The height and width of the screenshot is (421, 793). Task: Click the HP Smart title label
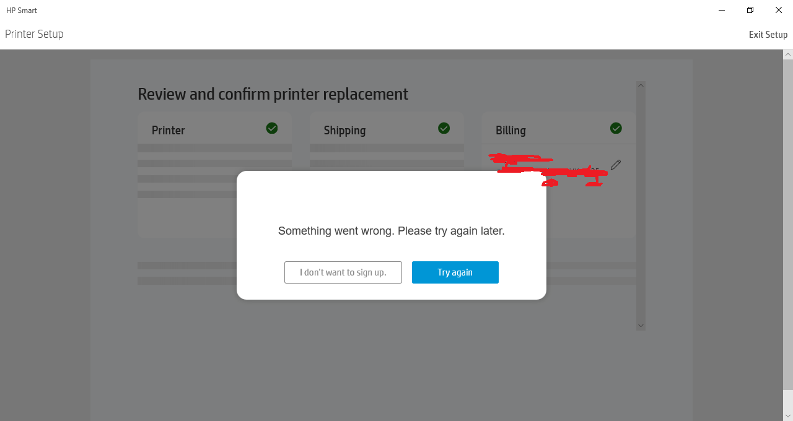tap(21, 10)
